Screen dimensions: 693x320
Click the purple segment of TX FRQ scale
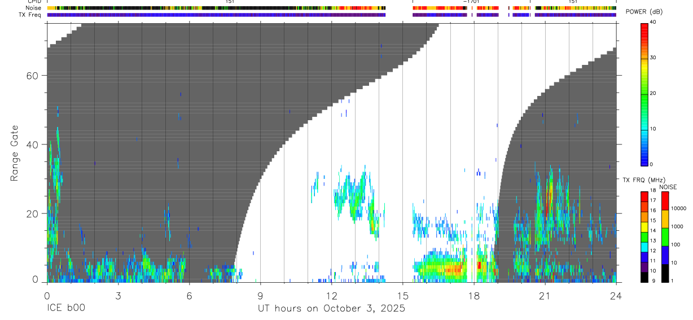(644, 267)
